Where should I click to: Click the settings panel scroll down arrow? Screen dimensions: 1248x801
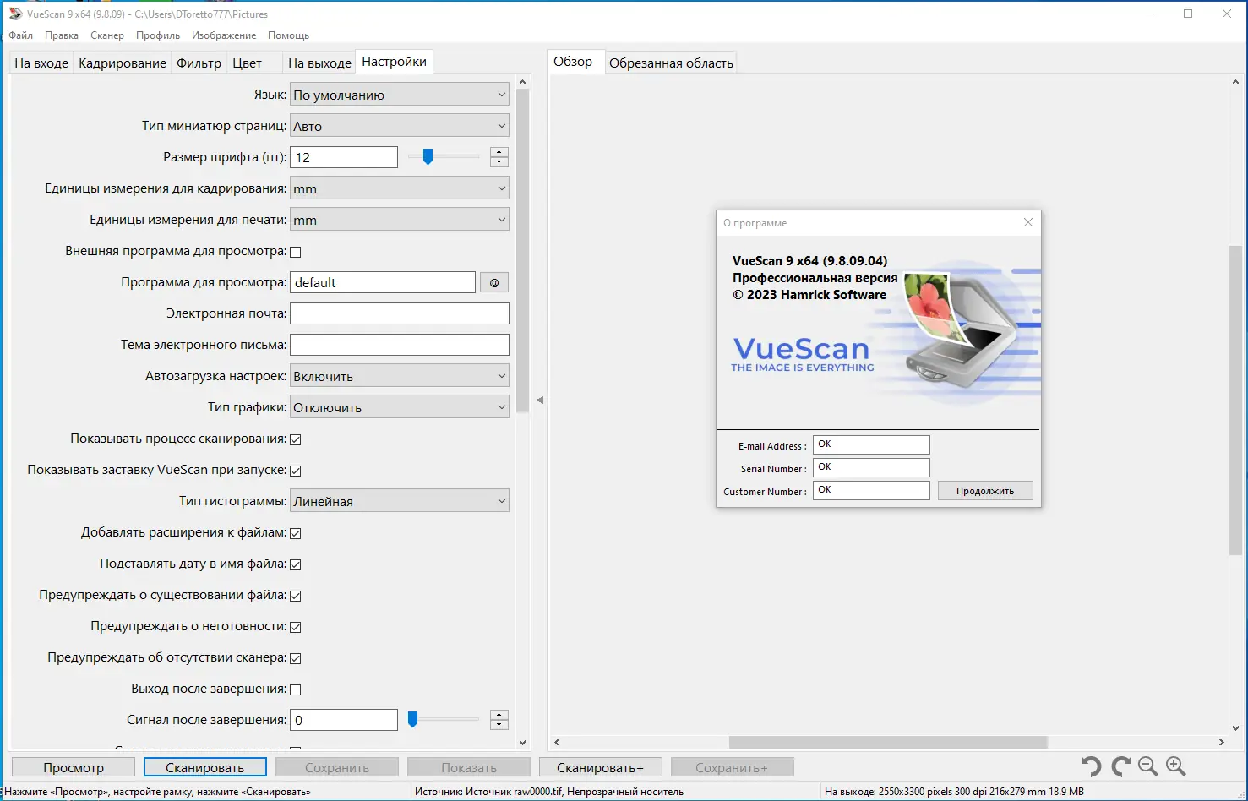[522, 743]
